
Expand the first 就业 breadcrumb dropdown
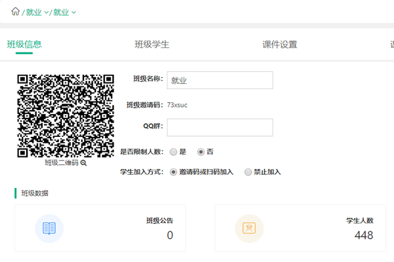[46, 12]
